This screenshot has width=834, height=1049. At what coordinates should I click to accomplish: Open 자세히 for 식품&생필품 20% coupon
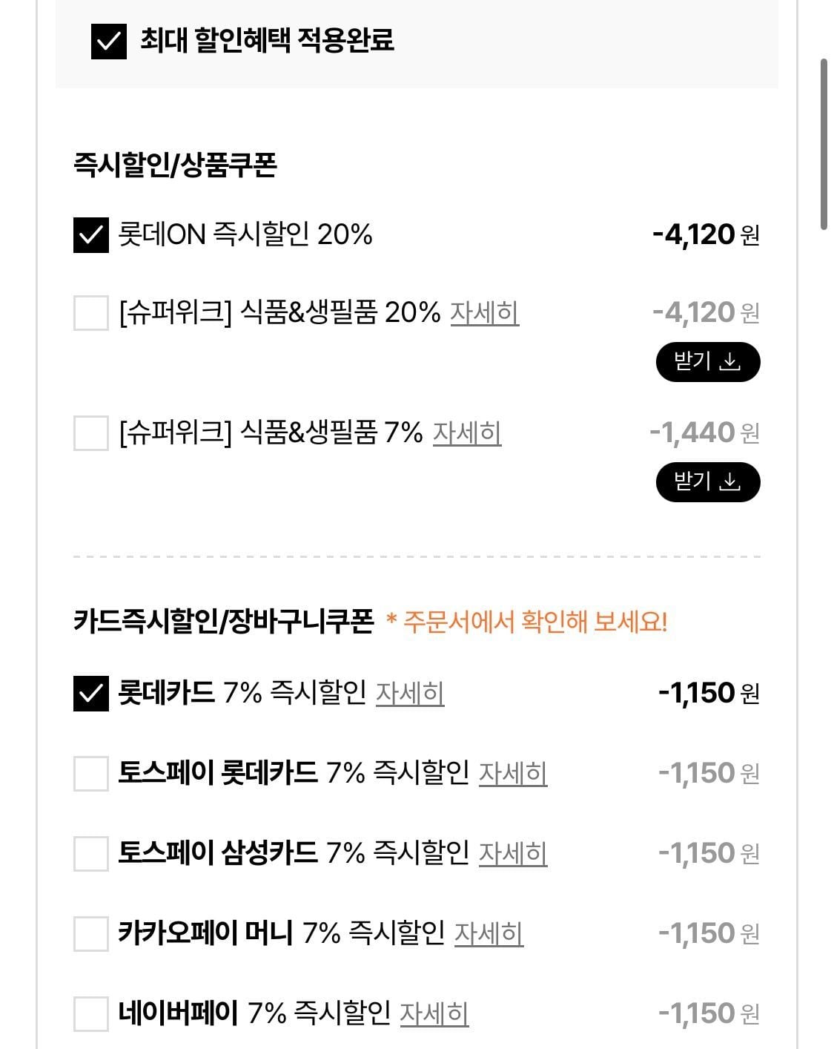[x=484, y=312]
